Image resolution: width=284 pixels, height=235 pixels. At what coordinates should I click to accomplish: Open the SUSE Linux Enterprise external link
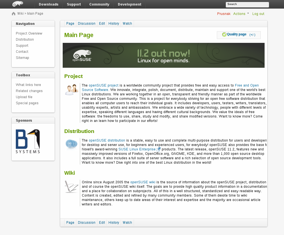(137, 149)
